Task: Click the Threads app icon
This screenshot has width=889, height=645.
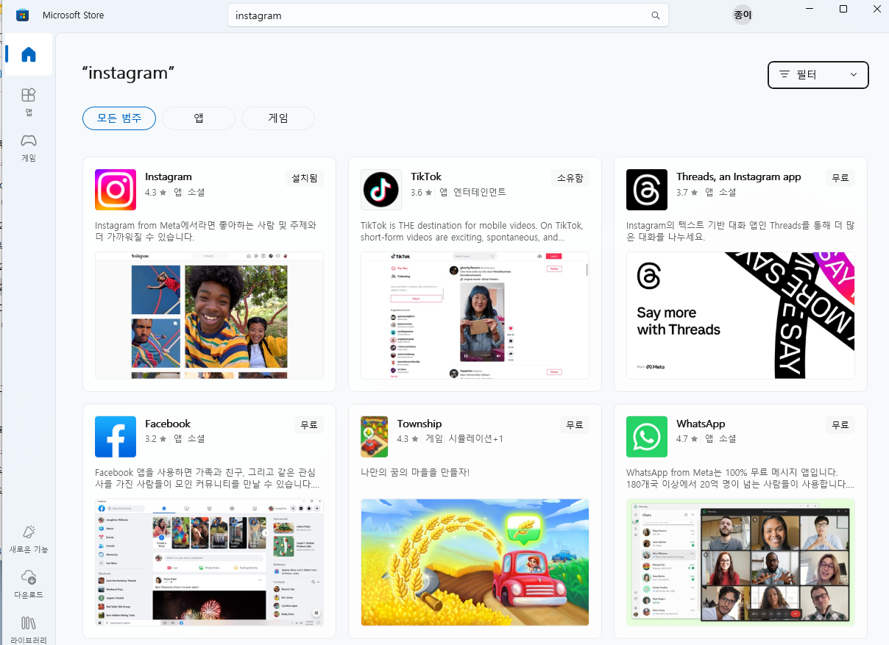Action: click(647, 190)
